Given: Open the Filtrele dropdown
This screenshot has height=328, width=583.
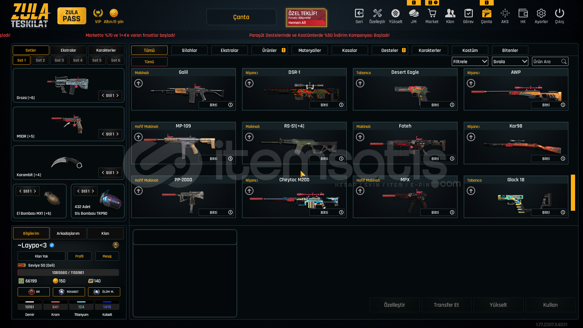Looking at the screenshot, I should [x=470, y=62].
